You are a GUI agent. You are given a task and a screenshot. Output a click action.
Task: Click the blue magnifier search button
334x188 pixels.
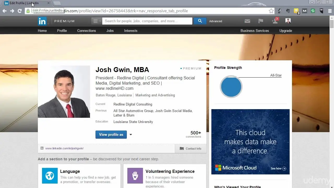click(200, 21)
